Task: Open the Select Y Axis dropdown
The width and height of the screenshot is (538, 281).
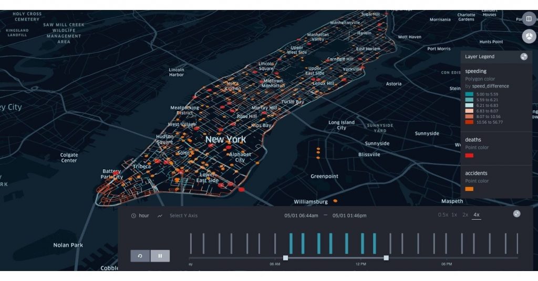Action: point(183,215)
